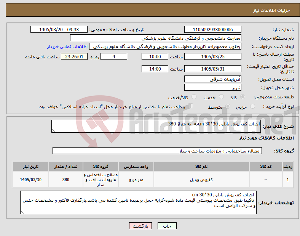Viewport: 300px width, 236px height.
Task: Choose the جزیی purchase type radio
Action: click(x=252, y=106)
